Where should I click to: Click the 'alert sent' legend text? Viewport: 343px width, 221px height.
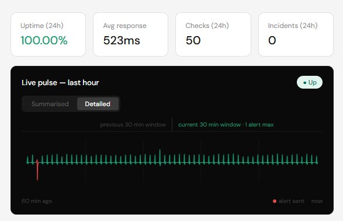292,201
